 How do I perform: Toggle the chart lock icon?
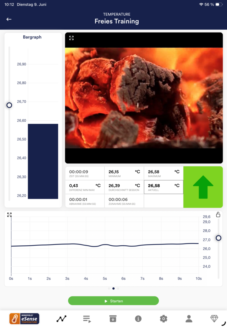coord(218,214)
